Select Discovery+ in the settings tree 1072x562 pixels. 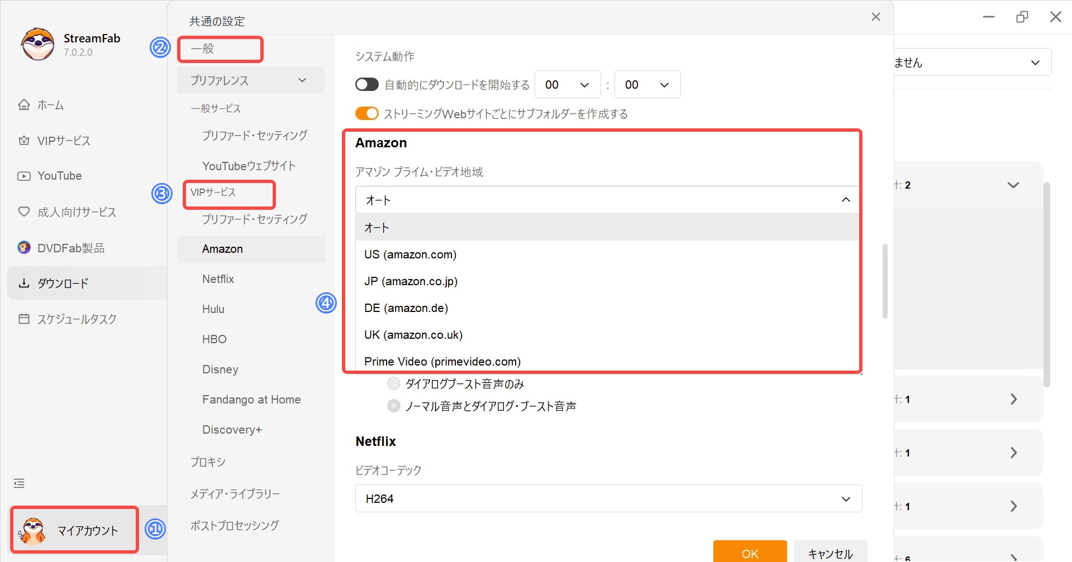click(232, 430)
